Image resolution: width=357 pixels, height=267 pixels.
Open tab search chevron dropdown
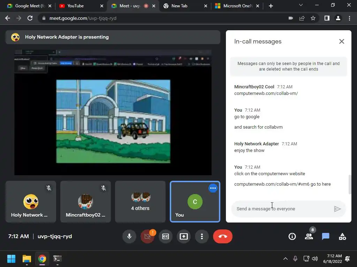tap(301, 5)
